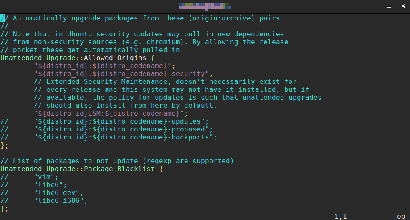Click the "Automatically upgrade packages" comment line
This screenshot has height=220, width=410.
tap(140, 18)
